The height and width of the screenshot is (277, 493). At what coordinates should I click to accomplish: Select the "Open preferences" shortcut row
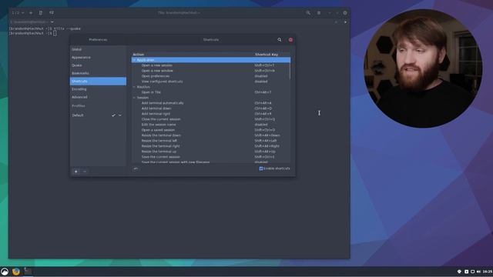point(210,76)
